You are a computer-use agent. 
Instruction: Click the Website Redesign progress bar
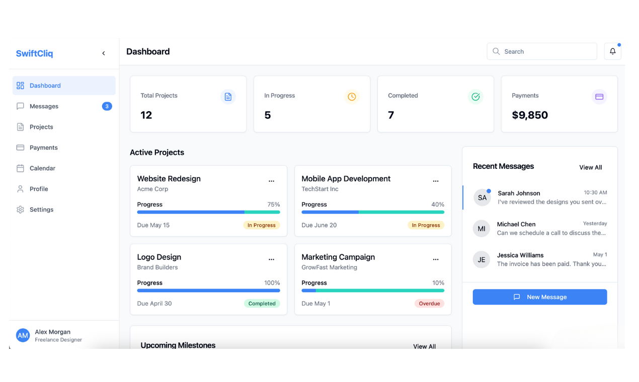tap(208, 212)
